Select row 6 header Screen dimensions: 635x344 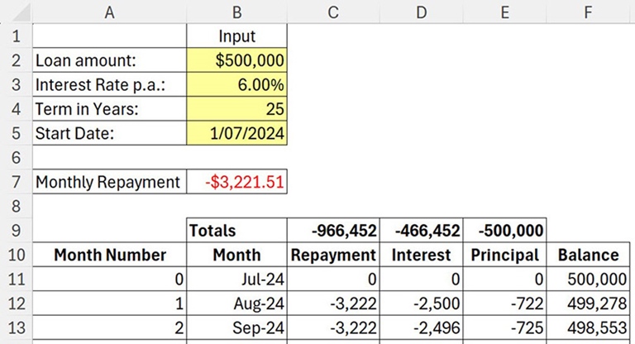pos(17,158)
